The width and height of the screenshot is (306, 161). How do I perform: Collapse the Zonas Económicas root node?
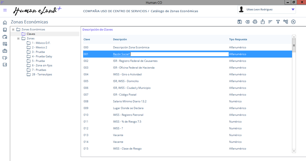tap(13, 30)
